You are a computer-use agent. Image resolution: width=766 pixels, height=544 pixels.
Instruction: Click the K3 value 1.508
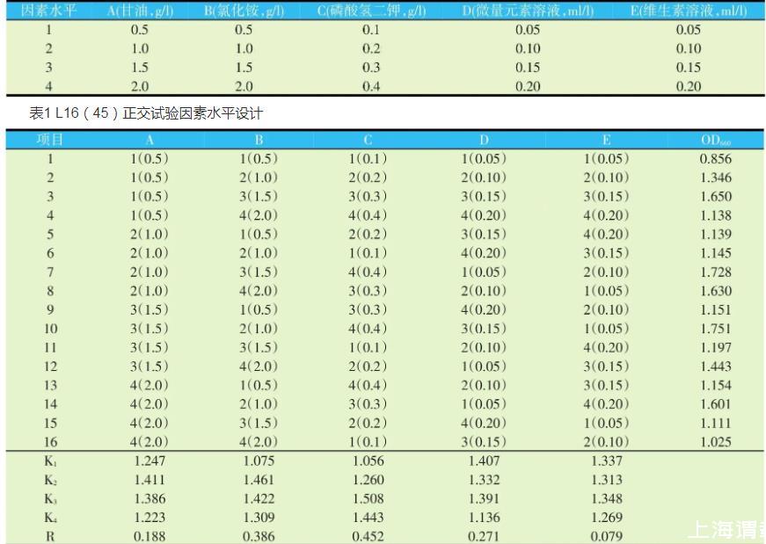click(x=368, y=498)
